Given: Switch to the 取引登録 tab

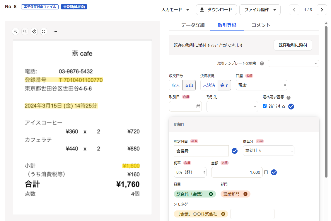Looking at the screenshot, I should pos(227,25).
